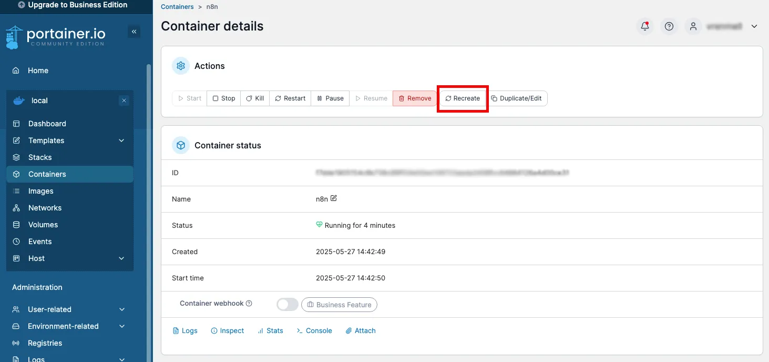Click the user profile avatar icon
This screenshot has height=362, width=769.
693,26
